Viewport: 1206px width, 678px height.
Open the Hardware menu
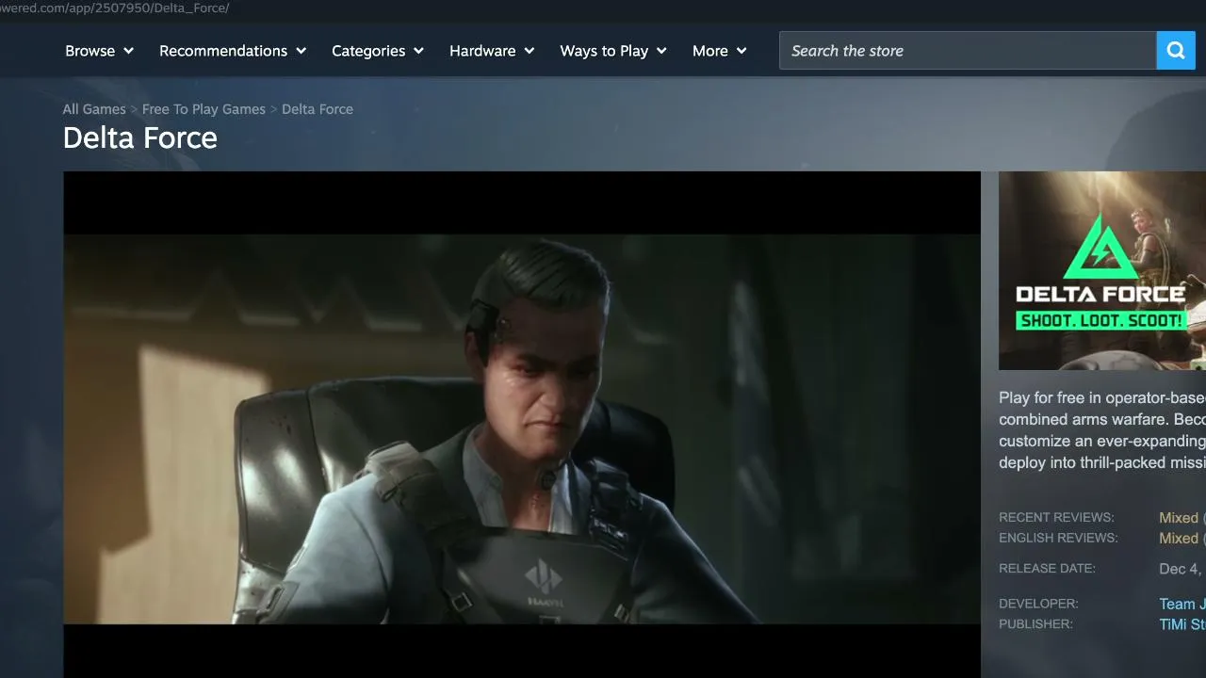coord(492,51)
